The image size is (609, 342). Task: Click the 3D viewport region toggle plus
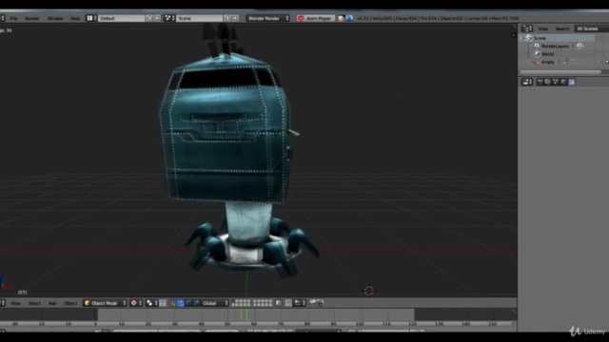[514, 35]
